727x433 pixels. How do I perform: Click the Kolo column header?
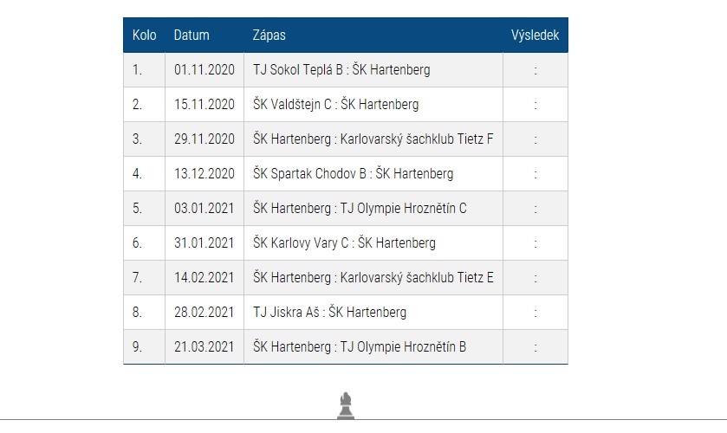click(x=144, y=36)
